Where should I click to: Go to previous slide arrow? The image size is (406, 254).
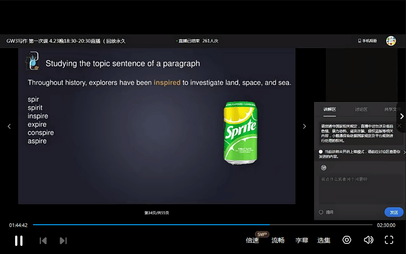tap(9, 126)
